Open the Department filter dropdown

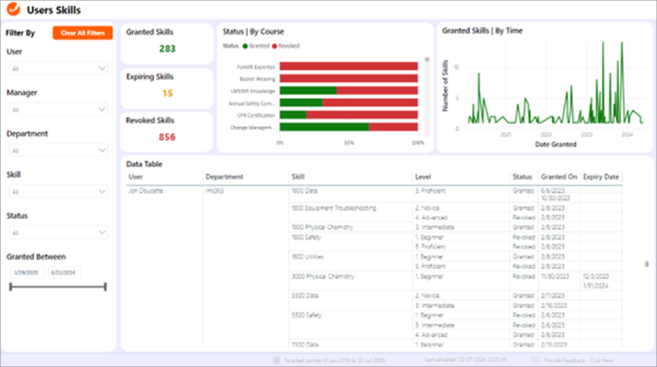(x=58, y=150)
